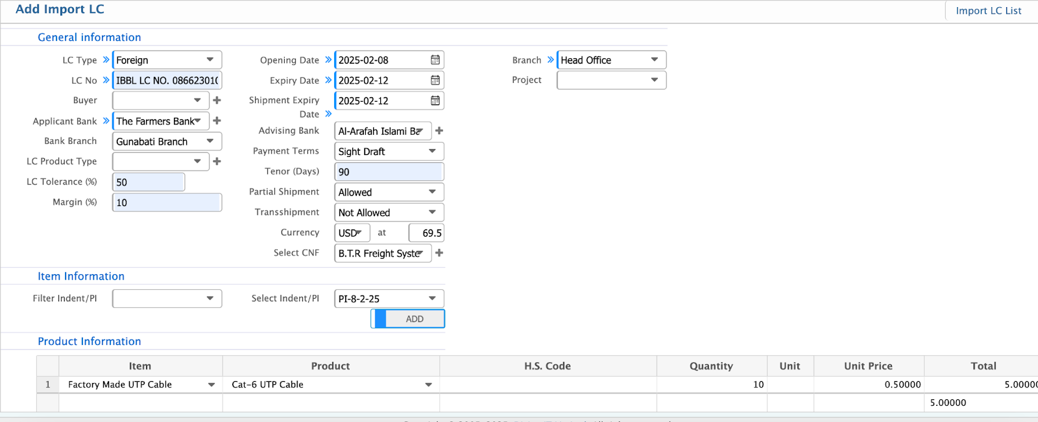Expand Select CNF dropdown
1038x422 pixels.
pos(383,253)
